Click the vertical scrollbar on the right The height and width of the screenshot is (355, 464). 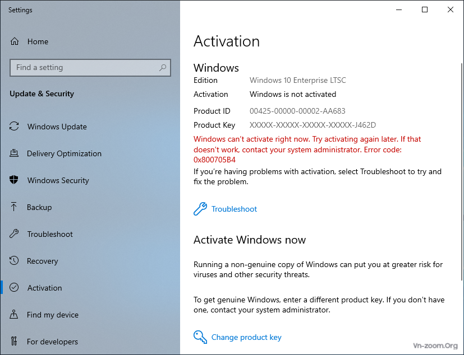tap(462, 171)
